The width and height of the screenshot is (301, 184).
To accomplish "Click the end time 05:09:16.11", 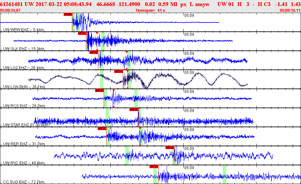I will (x=290, y=10).
